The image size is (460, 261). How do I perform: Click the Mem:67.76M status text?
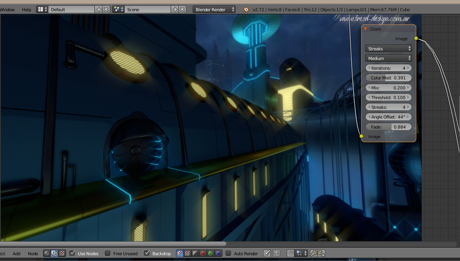pos(383,9)
